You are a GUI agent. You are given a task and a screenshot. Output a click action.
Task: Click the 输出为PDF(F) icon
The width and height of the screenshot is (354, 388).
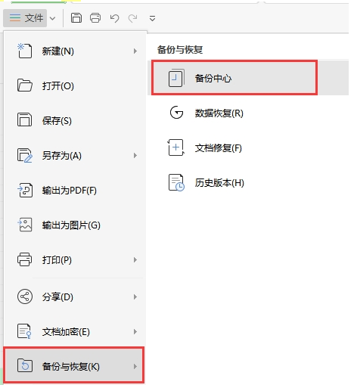pos(25,190)
